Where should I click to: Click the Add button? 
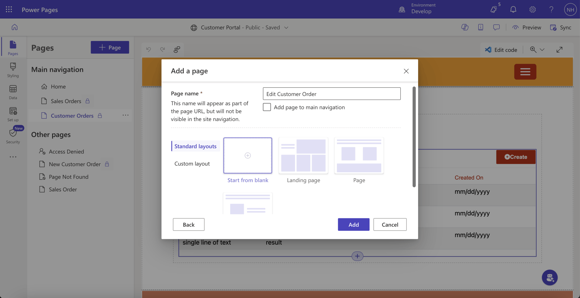tap(353, 225)
